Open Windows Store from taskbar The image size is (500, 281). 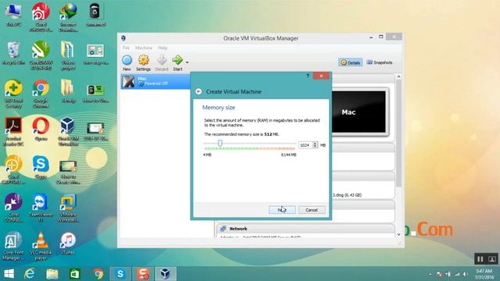(x=75, y=274)
